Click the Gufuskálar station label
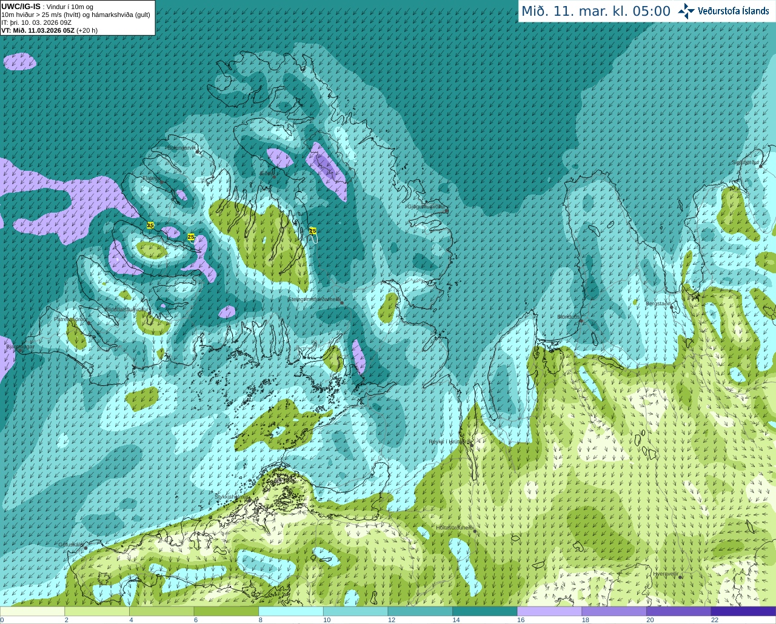The width and height of the screenshot is (776, 624). [x=70, y=545]
